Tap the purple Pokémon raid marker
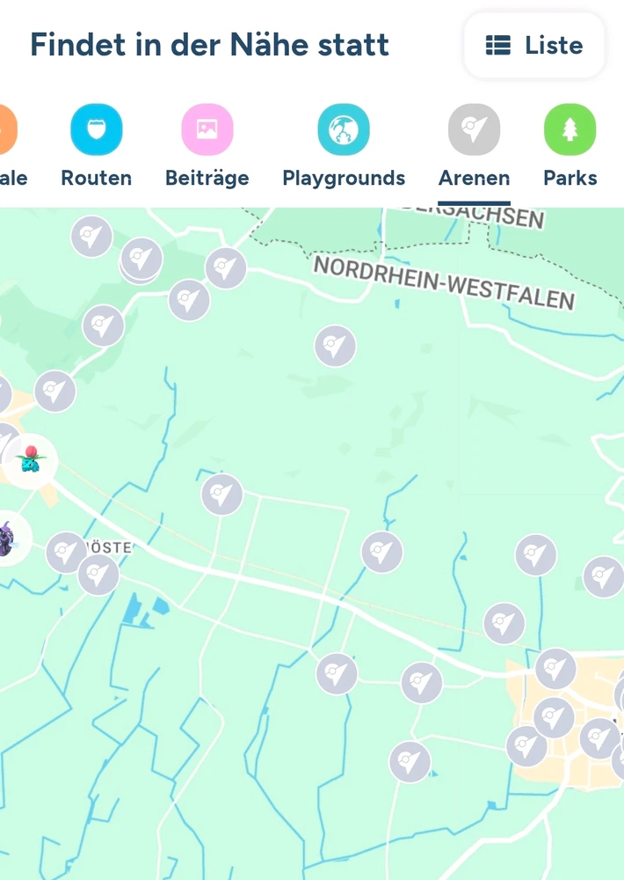624x880 pixels. coord(8,539)
